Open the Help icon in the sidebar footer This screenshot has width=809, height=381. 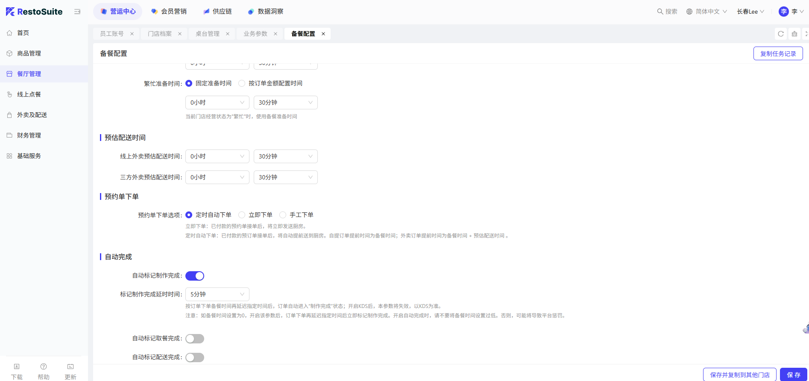44,367
